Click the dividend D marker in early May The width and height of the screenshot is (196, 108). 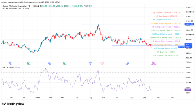(91, 63)
